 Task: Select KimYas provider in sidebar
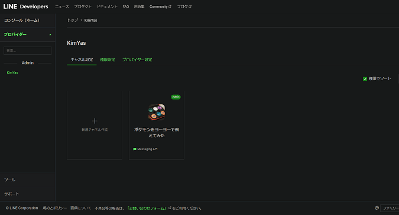pyautogui.click(x=12, y=72)
